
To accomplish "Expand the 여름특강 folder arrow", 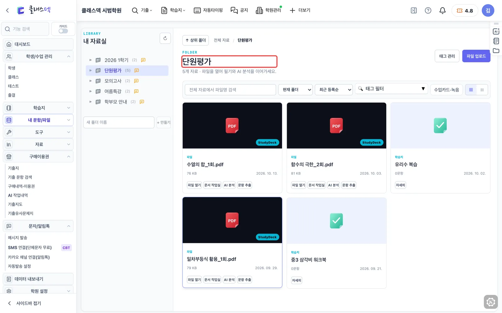I will tap(91, 91).
